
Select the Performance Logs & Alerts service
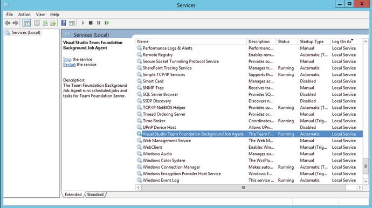pos(249,48)
